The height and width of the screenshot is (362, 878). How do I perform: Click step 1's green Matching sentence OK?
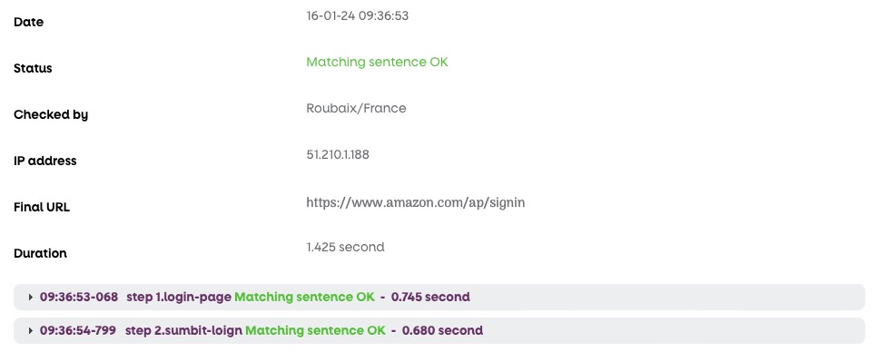[x=304, y=297]
